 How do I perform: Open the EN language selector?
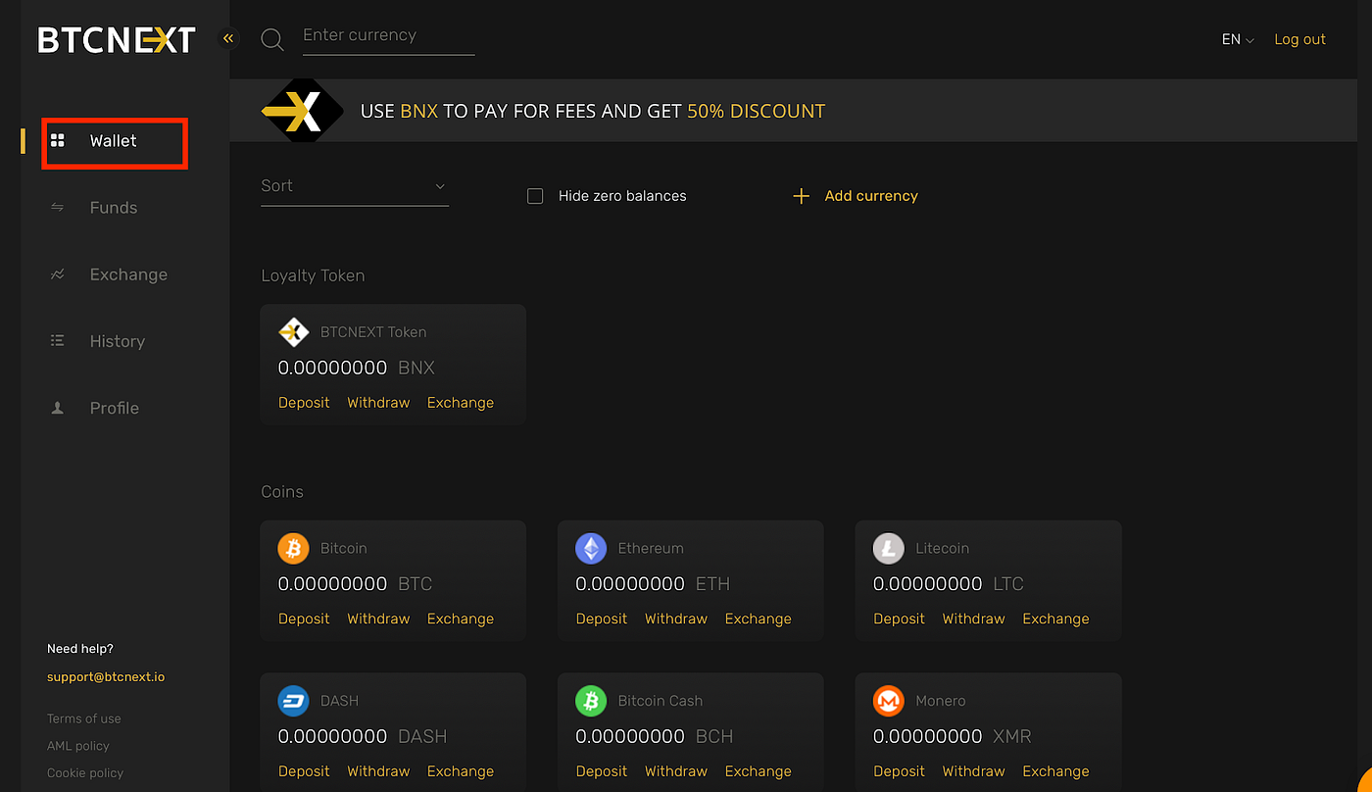[x=1238, y=39]
